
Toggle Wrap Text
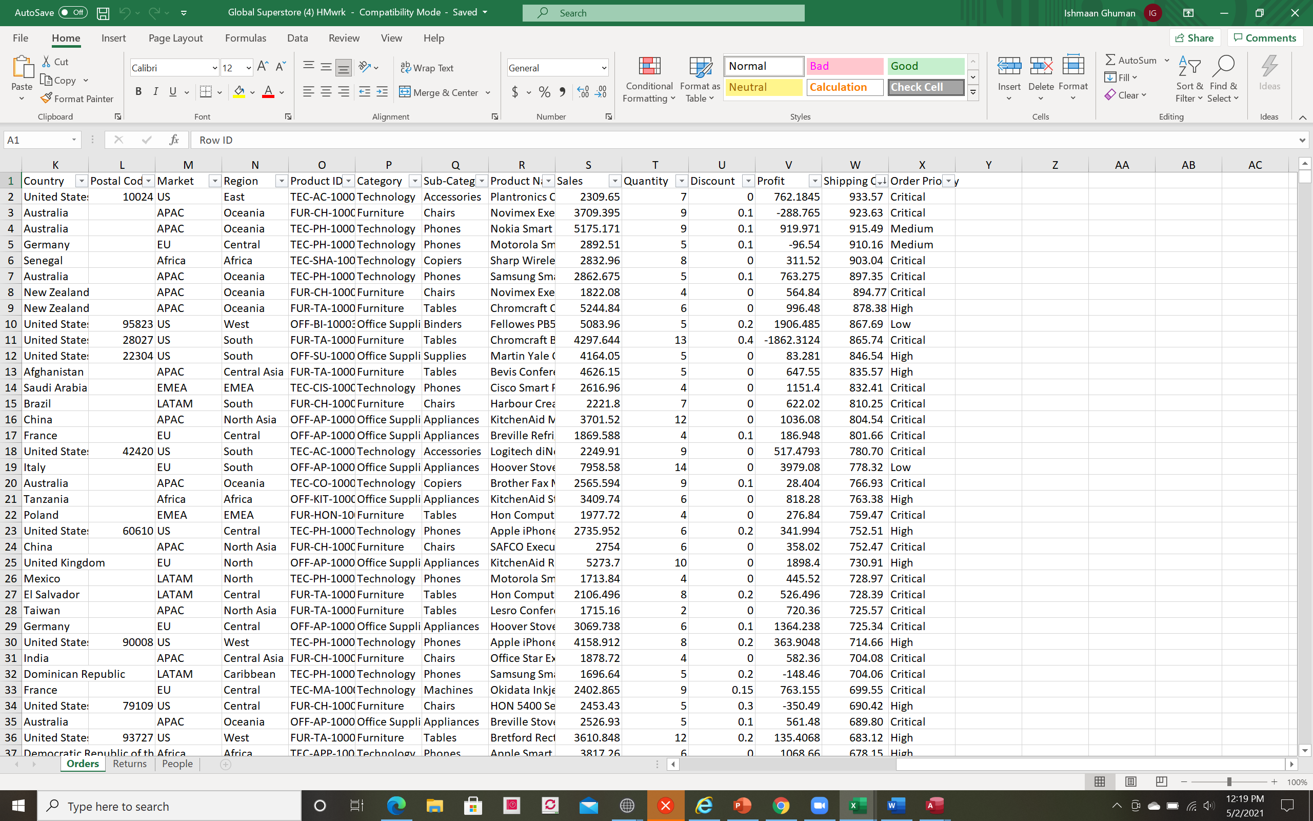427,68
